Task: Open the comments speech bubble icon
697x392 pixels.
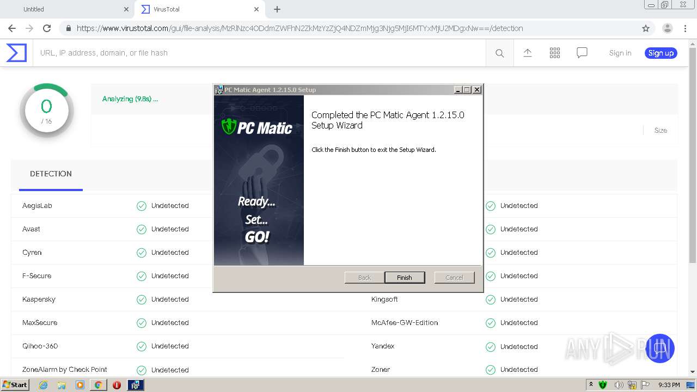Action: tap(582, 53)
